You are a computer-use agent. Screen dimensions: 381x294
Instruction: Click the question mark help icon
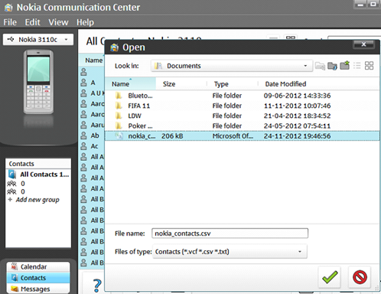tap(97, 286)
